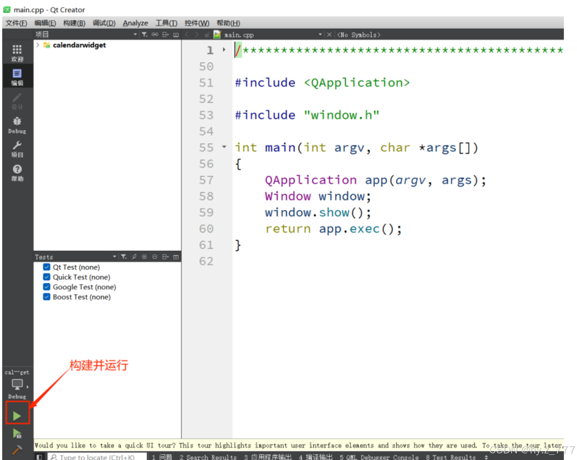Click the #include <QApplication> line
The height and width of the screenshot is (460, 577).
322,82
